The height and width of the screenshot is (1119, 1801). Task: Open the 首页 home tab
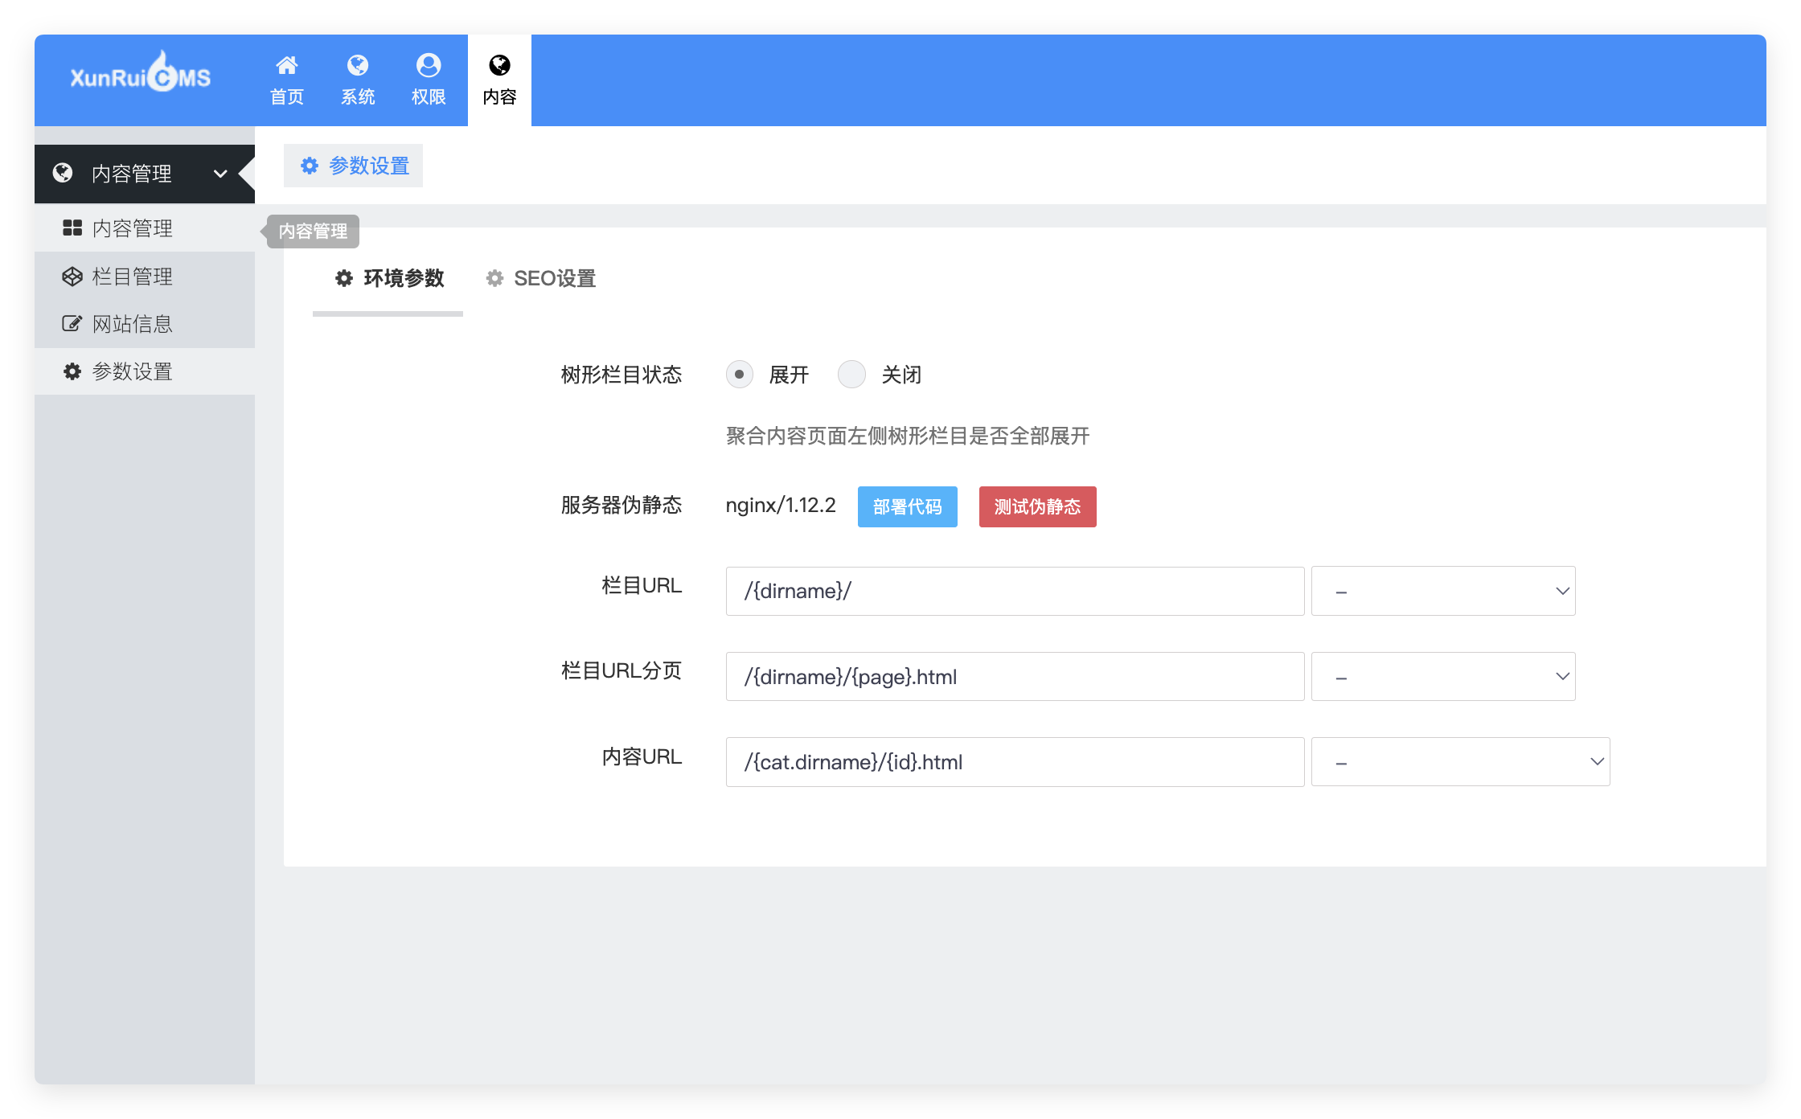[287, 80]
